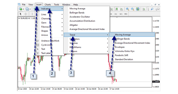Open the Charts menu

[x=48, y=5]
